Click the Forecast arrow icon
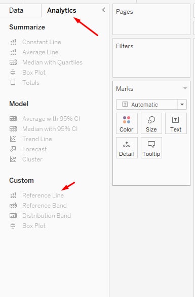 13,149
